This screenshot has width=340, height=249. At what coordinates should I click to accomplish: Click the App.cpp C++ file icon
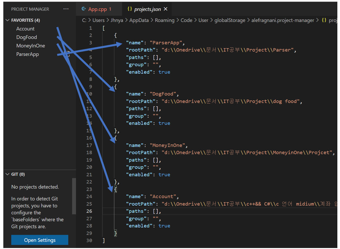coord(84,9)
